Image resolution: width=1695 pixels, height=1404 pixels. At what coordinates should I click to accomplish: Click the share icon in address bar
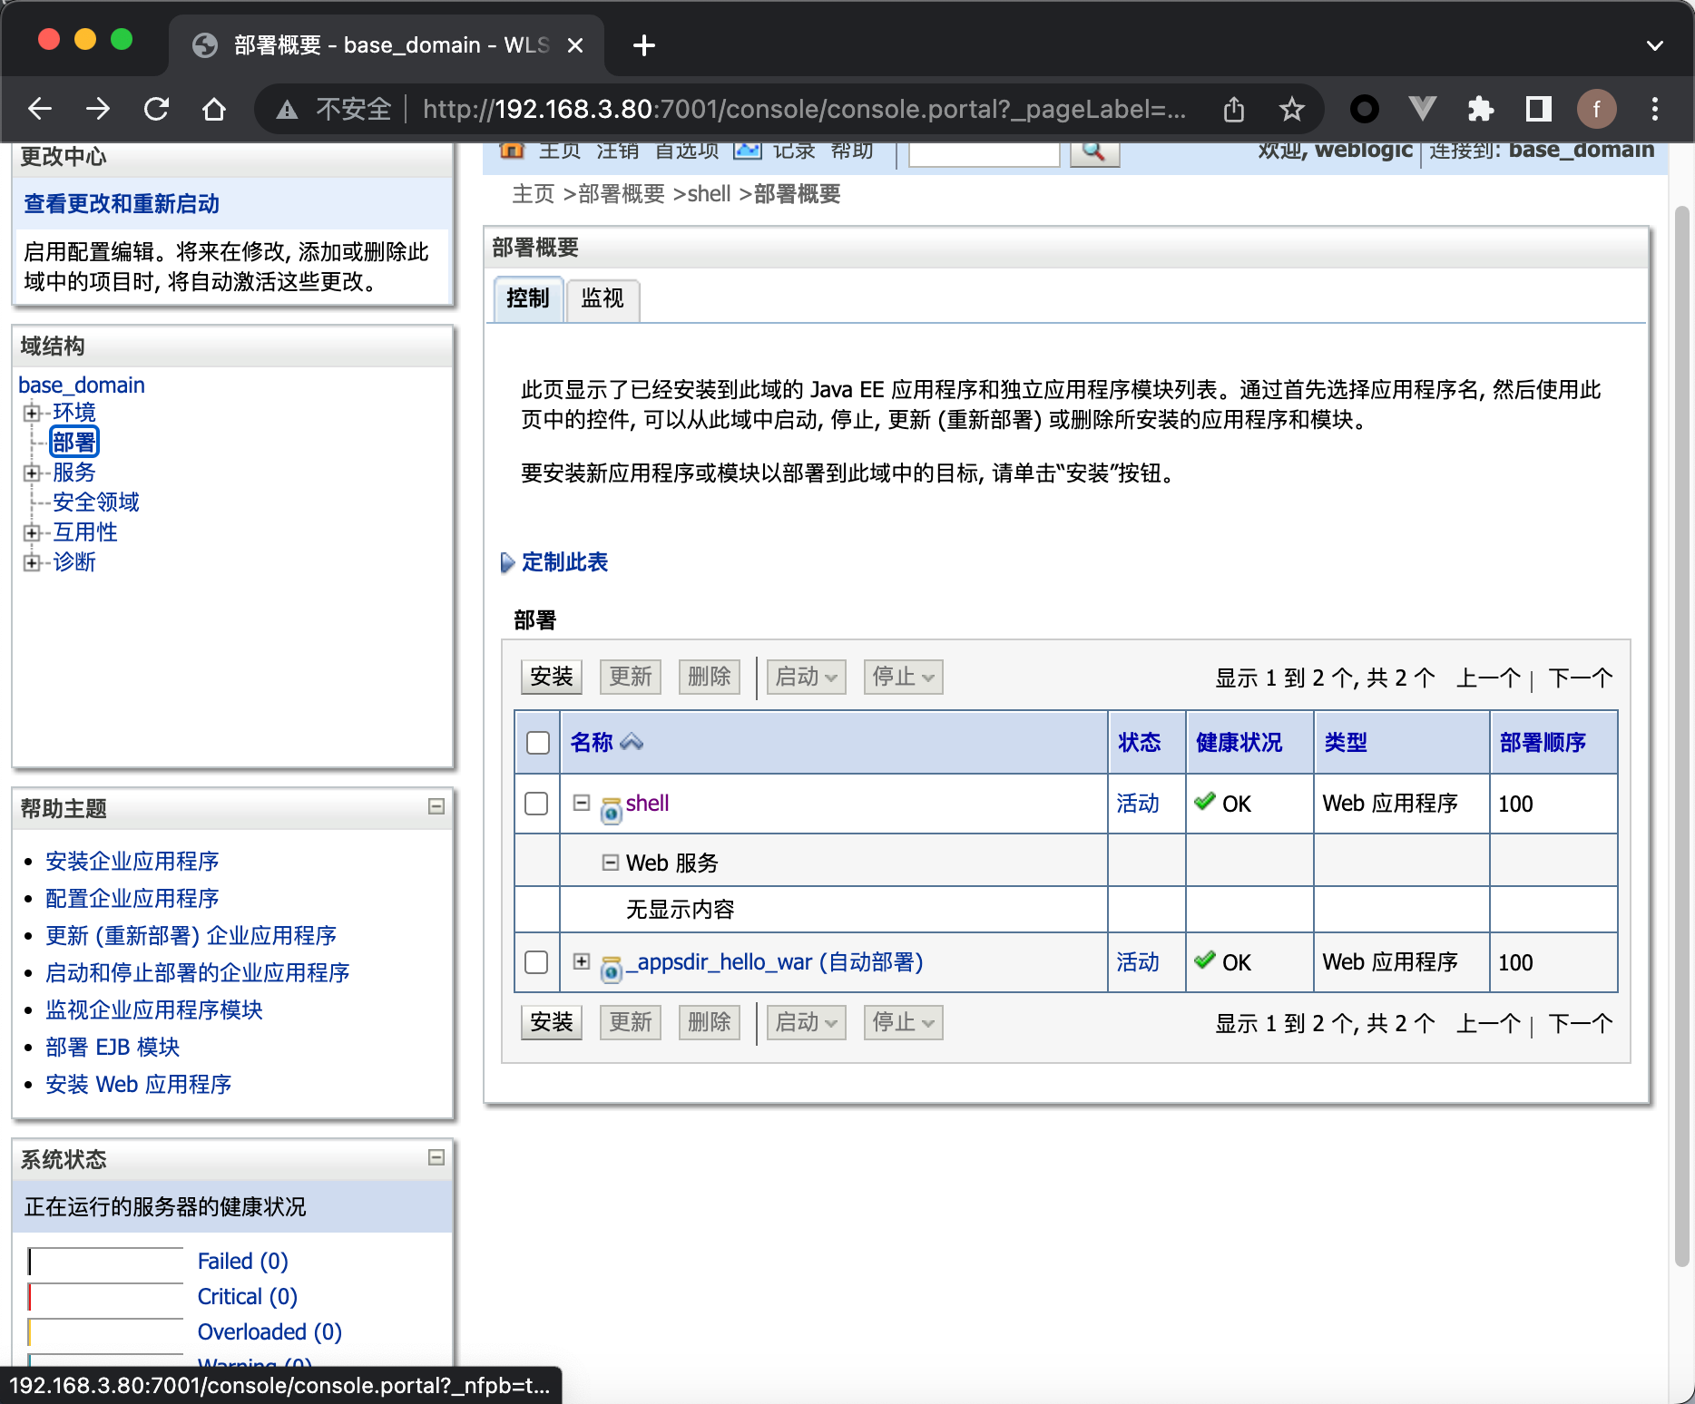(x=1233, y=110)
